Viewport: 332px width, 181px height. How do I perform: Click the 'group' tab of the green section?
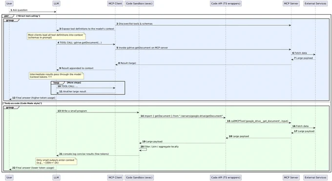pyautogui.click(x=11, y=108)
